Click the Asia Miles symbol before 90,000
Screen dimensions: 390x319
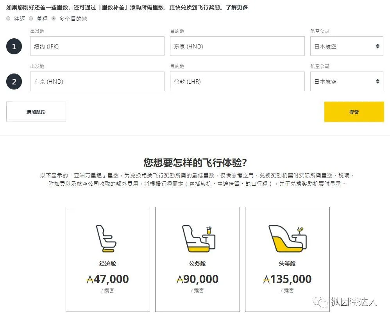(180, 279)
